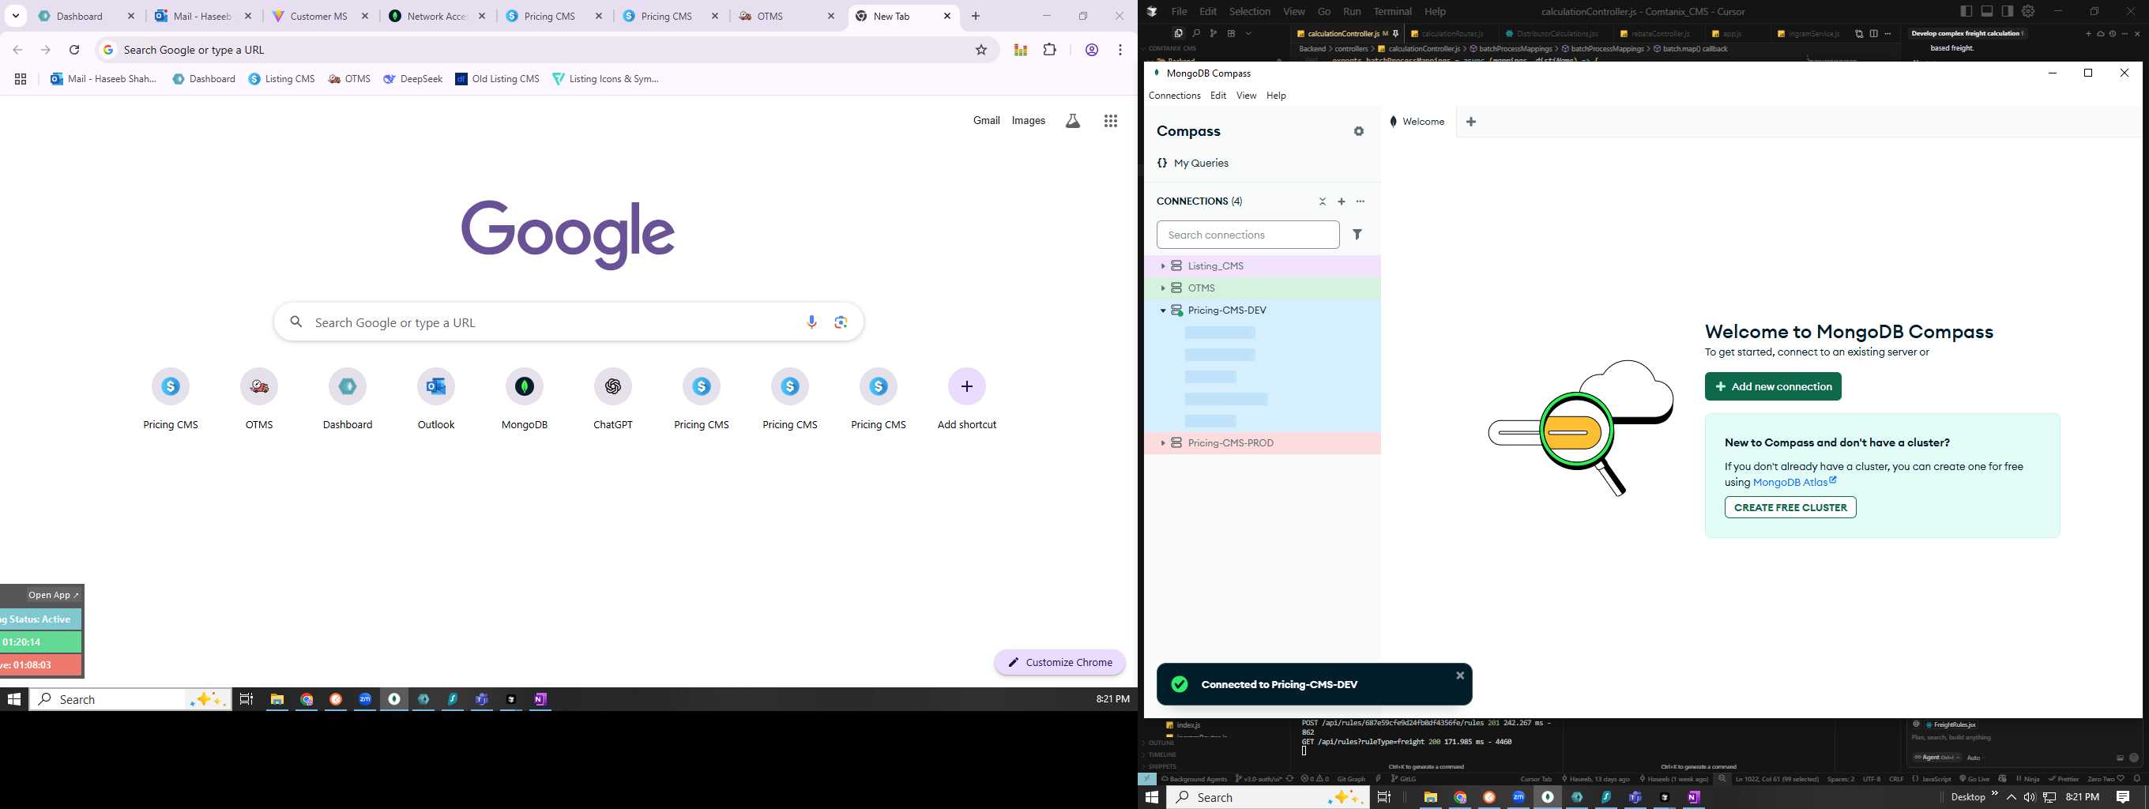Click the Open App button in tracker widget
Viewport: 2149px width, 809px height.
click(54, 595)
